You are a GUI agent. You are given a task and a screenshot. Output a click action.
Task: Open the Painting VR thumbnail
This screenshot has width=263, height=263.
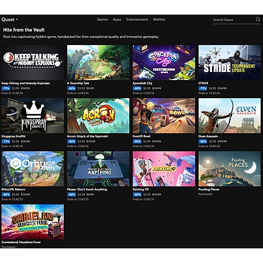pos(164,169)
